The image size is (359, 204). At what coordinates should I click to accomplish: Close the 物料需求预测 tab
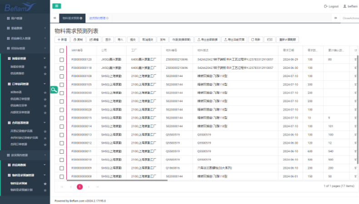click(x=81, y=18)
